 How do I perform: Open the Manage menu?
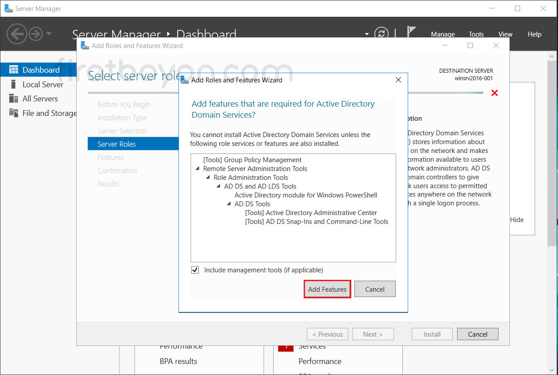(443, 34)
